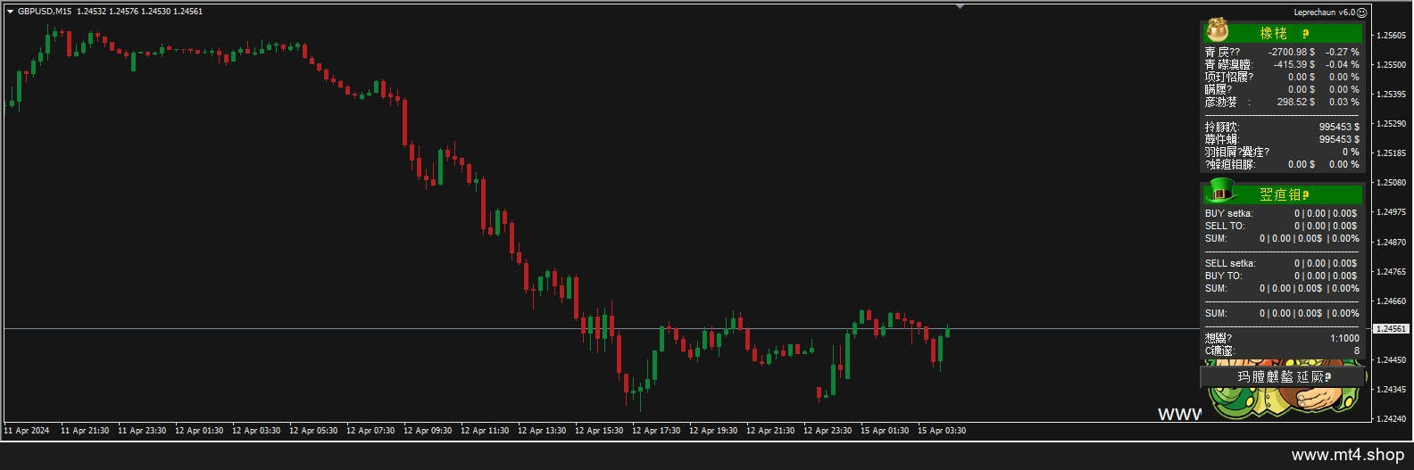1414x470 pixels.
Task: Click the 1.25605 price scale value
Action: click(x=1391, y=36)
